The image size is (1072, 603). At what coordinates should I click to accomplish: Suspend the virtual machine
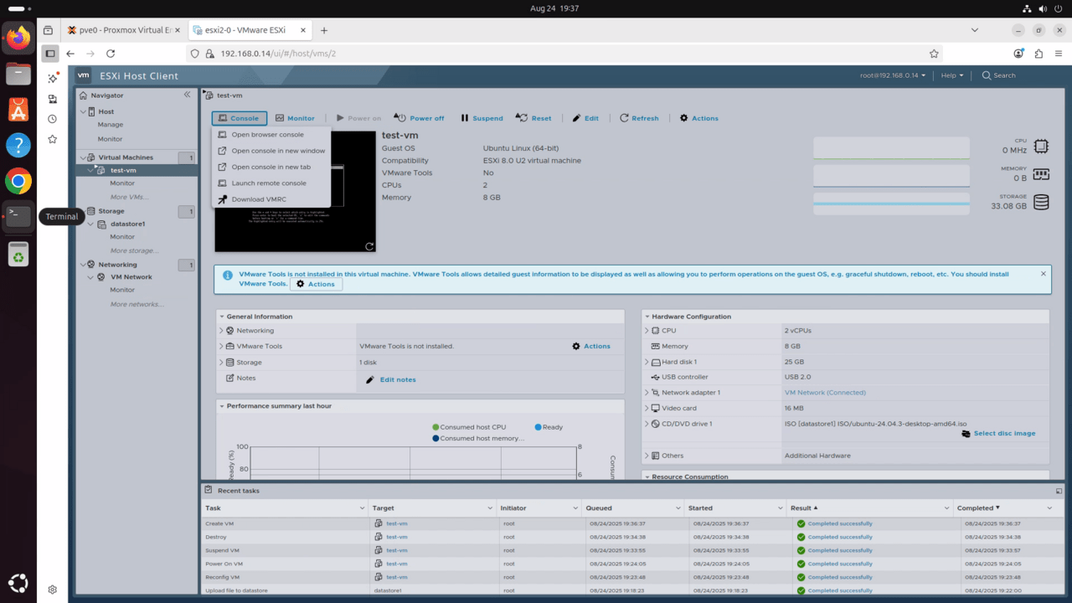[x=482, y=118]
